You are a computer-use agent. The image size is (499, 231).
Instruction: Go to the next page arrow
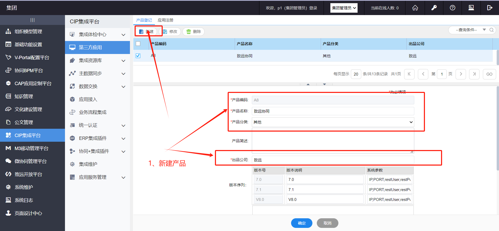coord(461,74)
